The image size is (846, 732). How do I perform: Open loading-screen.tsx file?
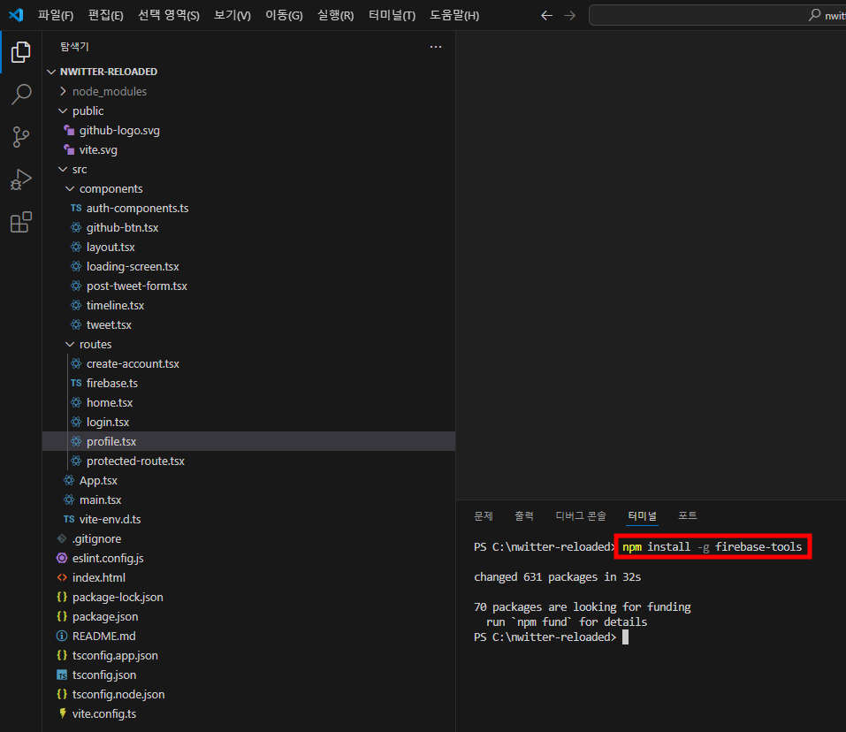[x=248, y=266]
